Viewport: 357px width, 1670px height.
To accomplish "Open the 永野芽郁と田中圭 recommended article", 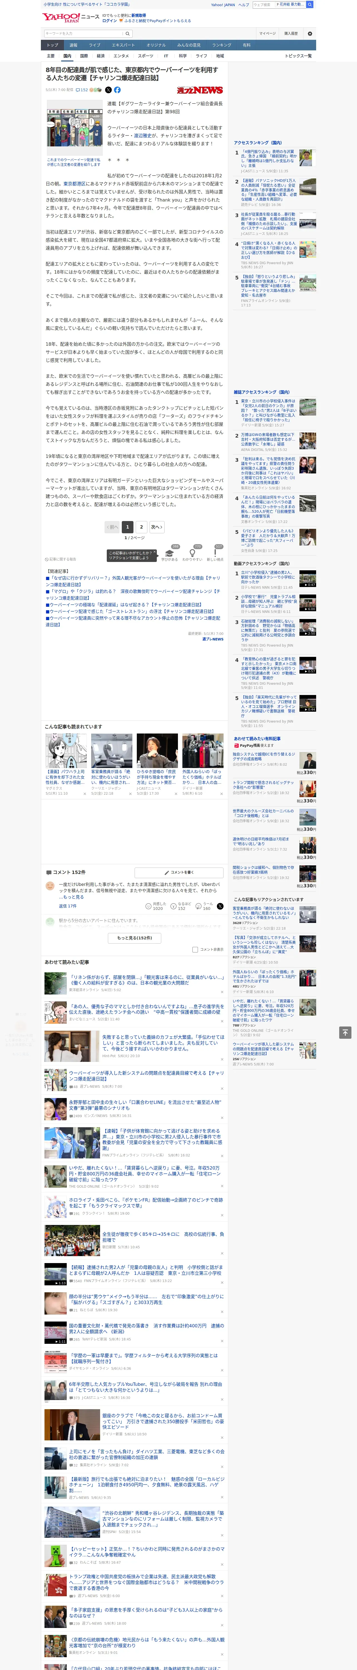I will pyautogui.click(x=146, y=1105).
